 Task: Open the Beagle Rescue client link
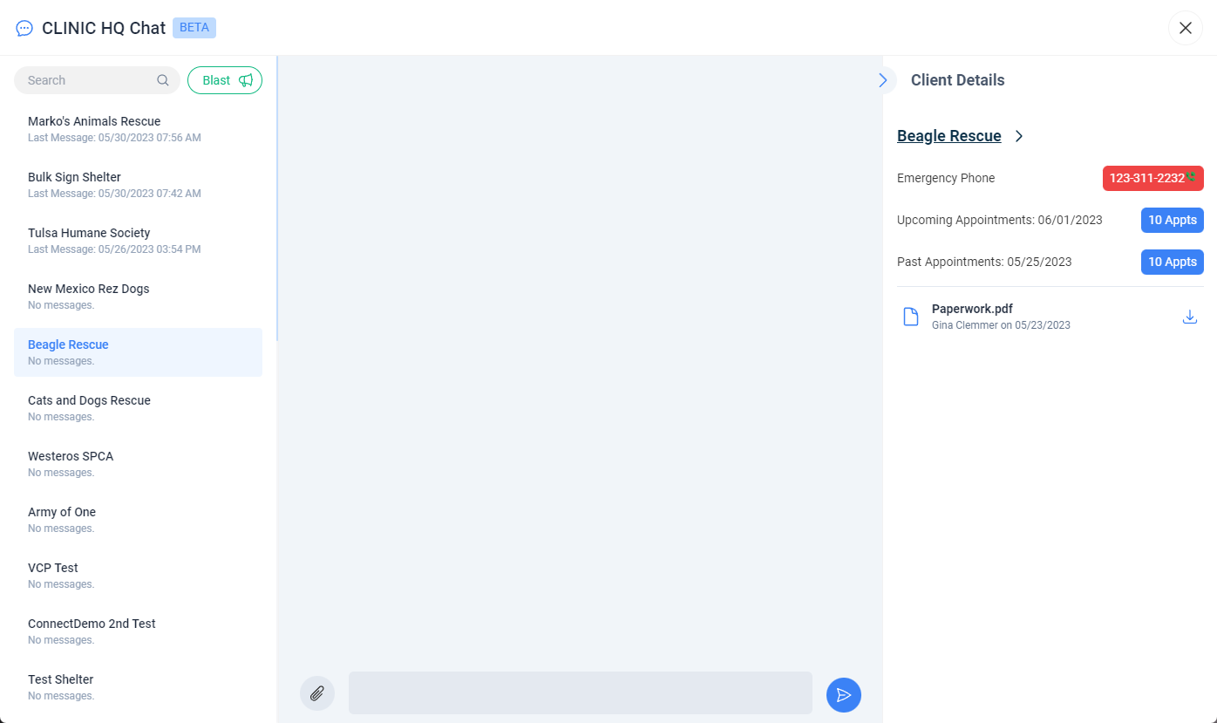click(x=948, y=136)
